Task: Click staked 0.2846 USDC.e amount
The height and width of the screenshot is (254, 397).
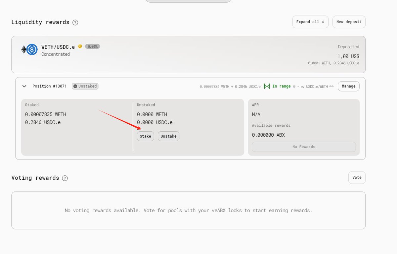Action: [x=43, y=122]
